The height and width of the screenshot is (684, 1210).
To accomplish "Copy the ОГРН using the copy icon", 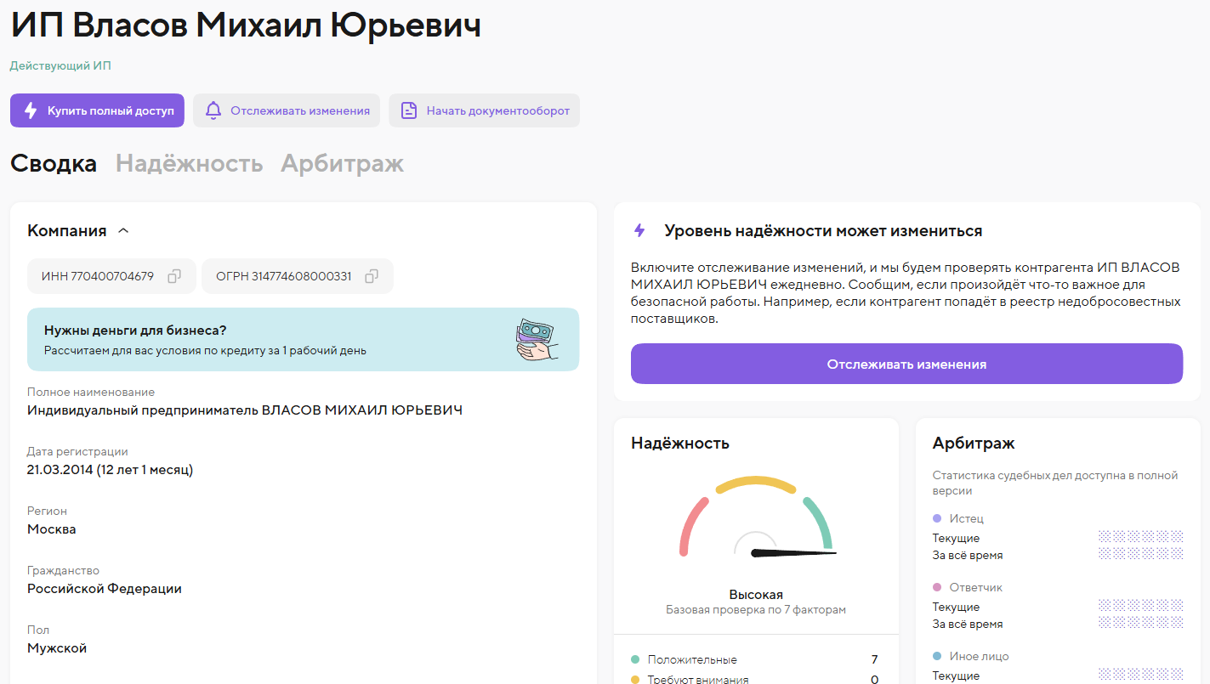I will coord(371,275).
